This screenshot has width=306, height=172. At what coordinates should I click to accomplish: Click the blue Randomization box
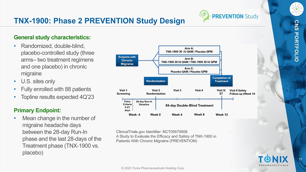click(x=155, y=81)
